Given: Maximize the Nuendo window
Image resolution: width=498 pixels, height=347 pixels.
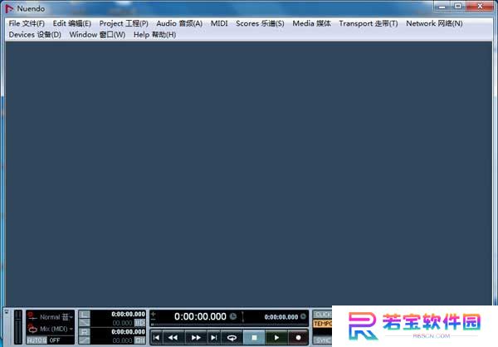Looking at the screenshot, I should click(457, 6).
